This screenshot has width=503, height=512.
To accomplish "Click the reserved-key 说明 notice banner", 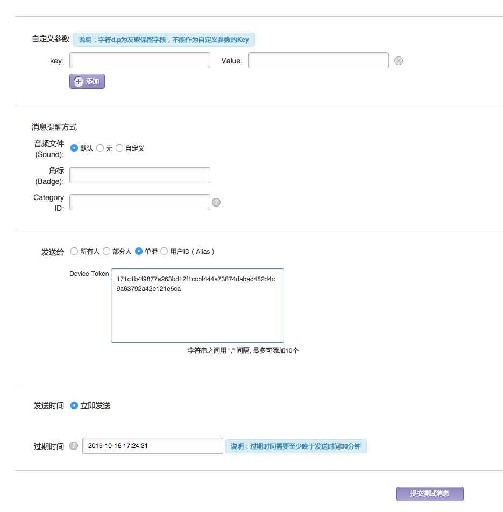I will tap(164, 40).
